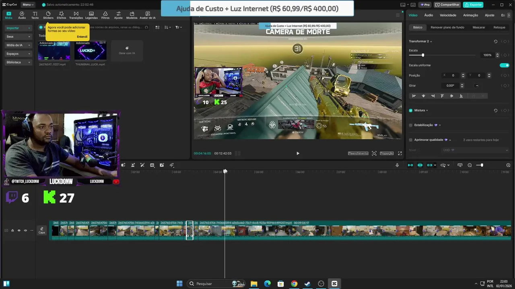Open the Texto tool panel

(x=35, y=15)
